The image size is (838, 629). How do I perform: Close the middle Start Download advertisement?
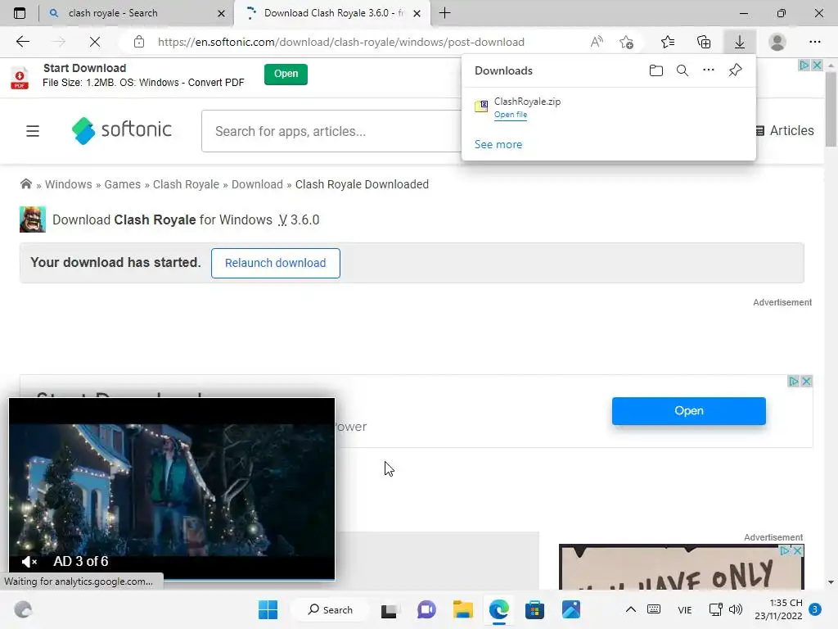tap(807, 382)
